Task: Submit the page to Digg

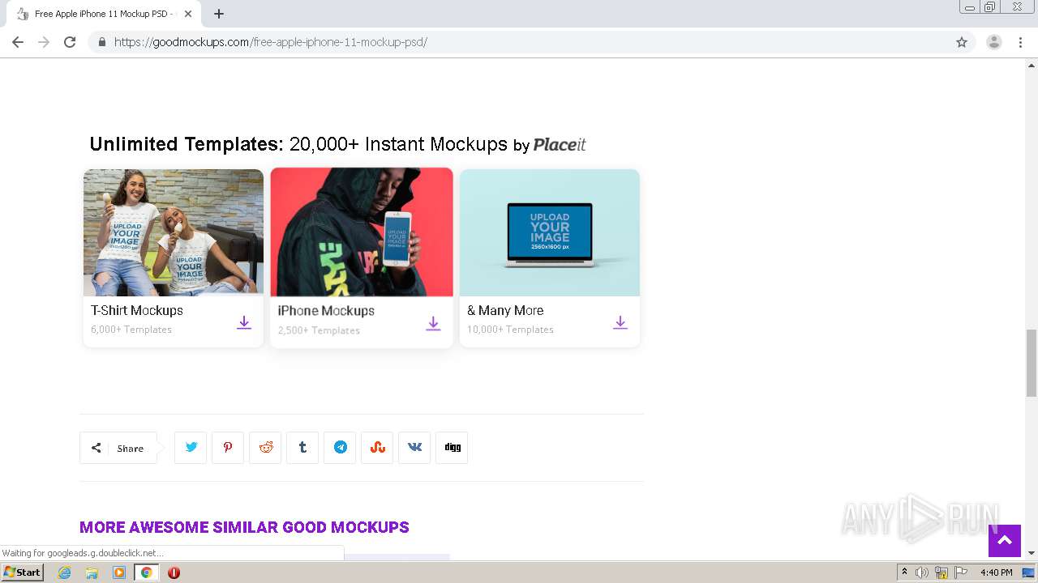Action: [452, 447]
